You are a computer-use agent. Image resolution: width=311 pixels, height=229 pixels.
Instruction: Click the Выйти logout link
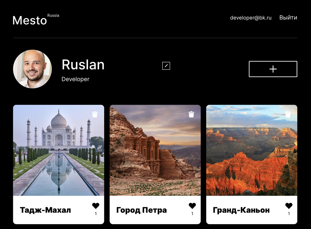point(288,18)
